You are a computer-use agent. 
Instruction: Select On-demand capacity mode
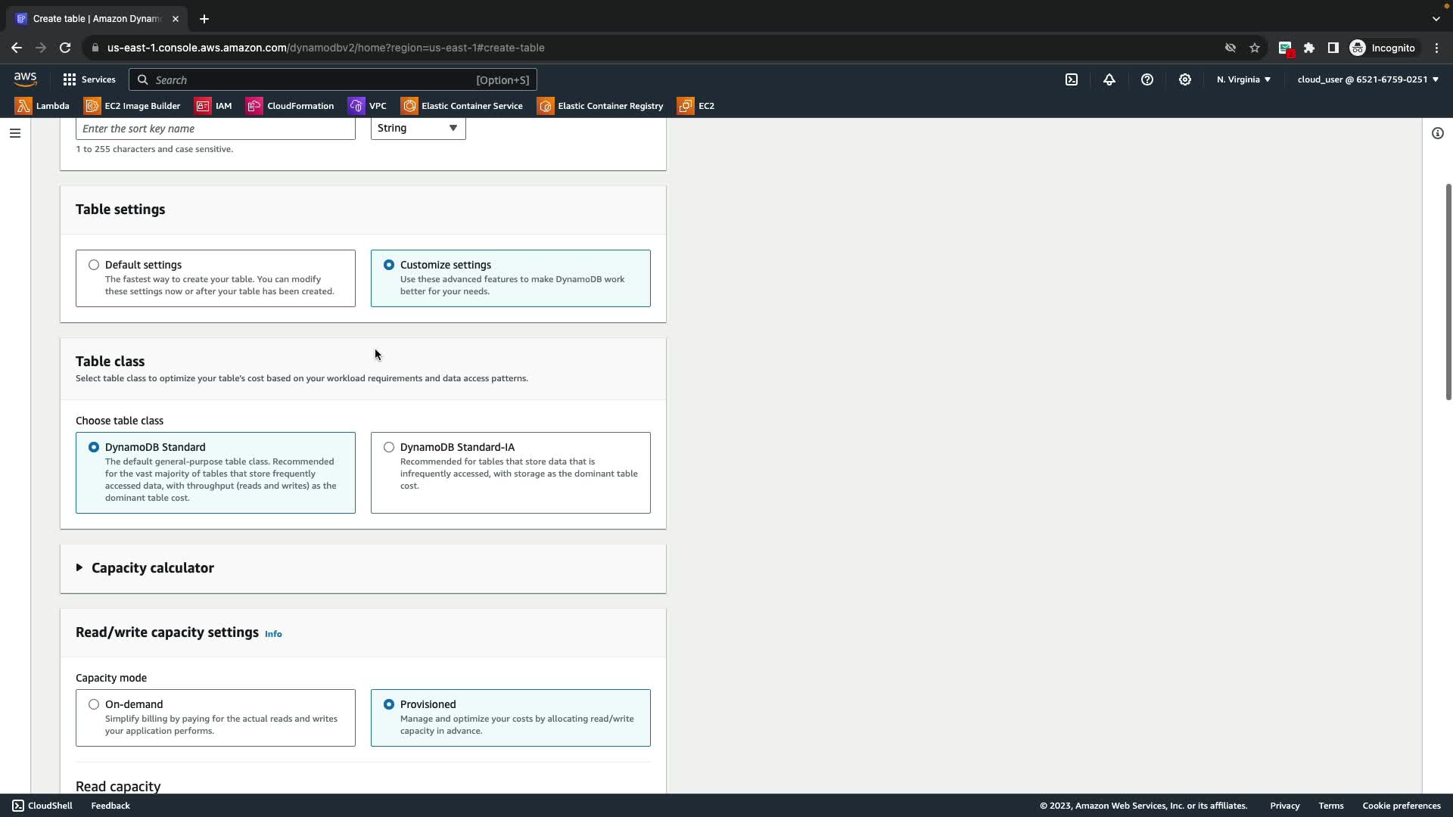(94, 704)
